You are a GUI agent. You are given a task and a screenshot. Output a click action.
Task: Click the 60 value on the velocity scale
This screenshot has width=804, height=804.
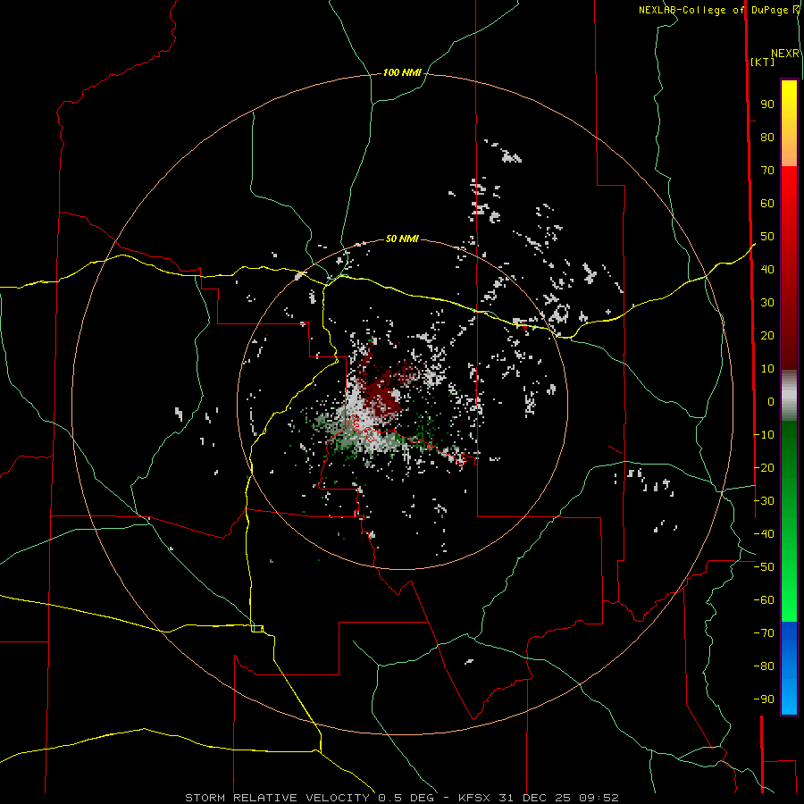[x=767, y=204]
